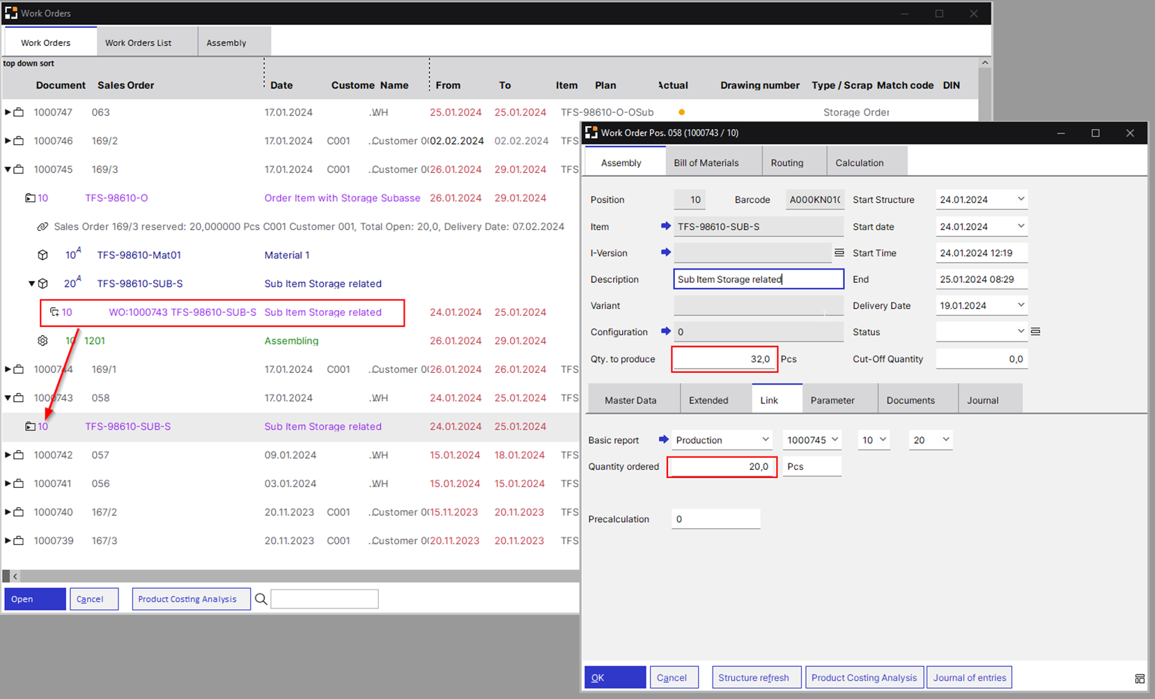Click the horizontal scrollbar left arrow
Viewport: 1155px width, 699px height.
15,576
